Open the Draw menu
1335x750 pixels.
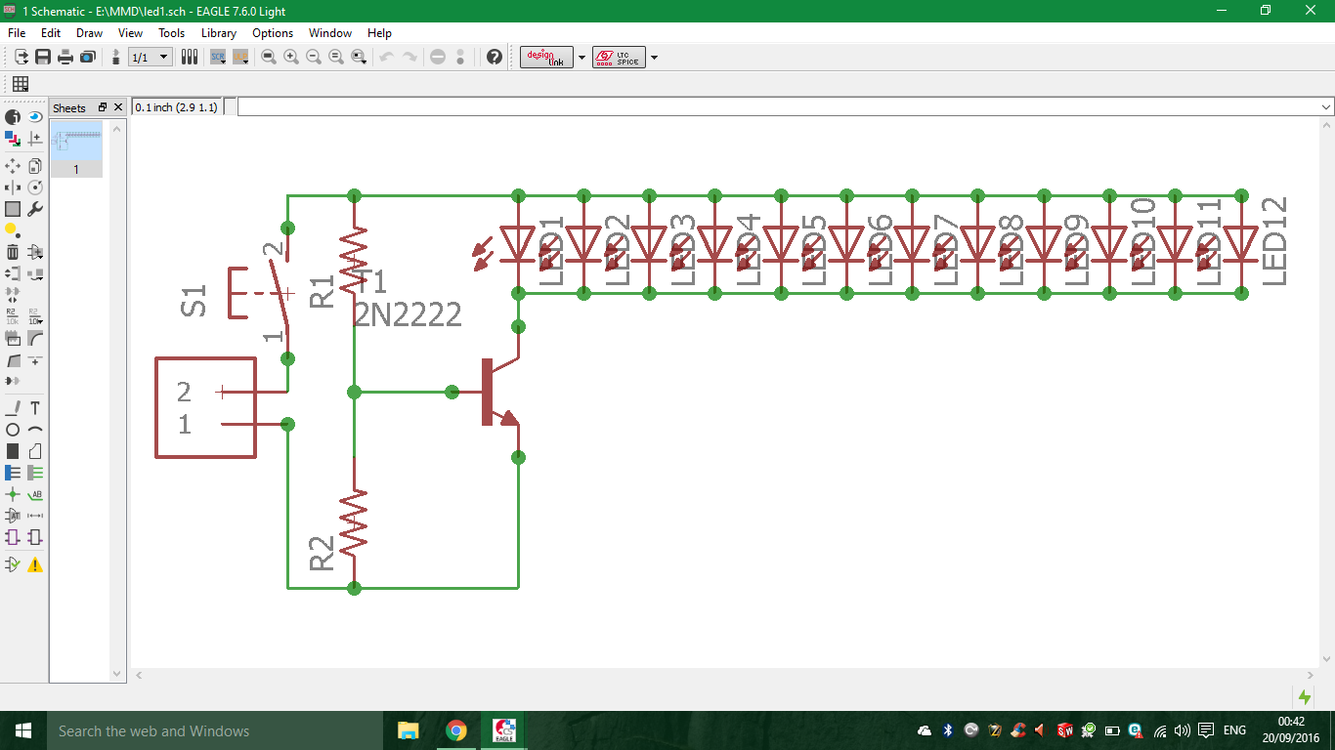click(x=89, y=33)
